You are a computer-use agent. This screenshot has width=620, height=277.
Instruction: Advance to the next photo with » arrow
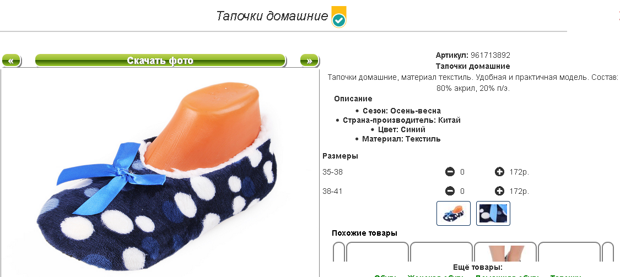click(x=309, y=61)
